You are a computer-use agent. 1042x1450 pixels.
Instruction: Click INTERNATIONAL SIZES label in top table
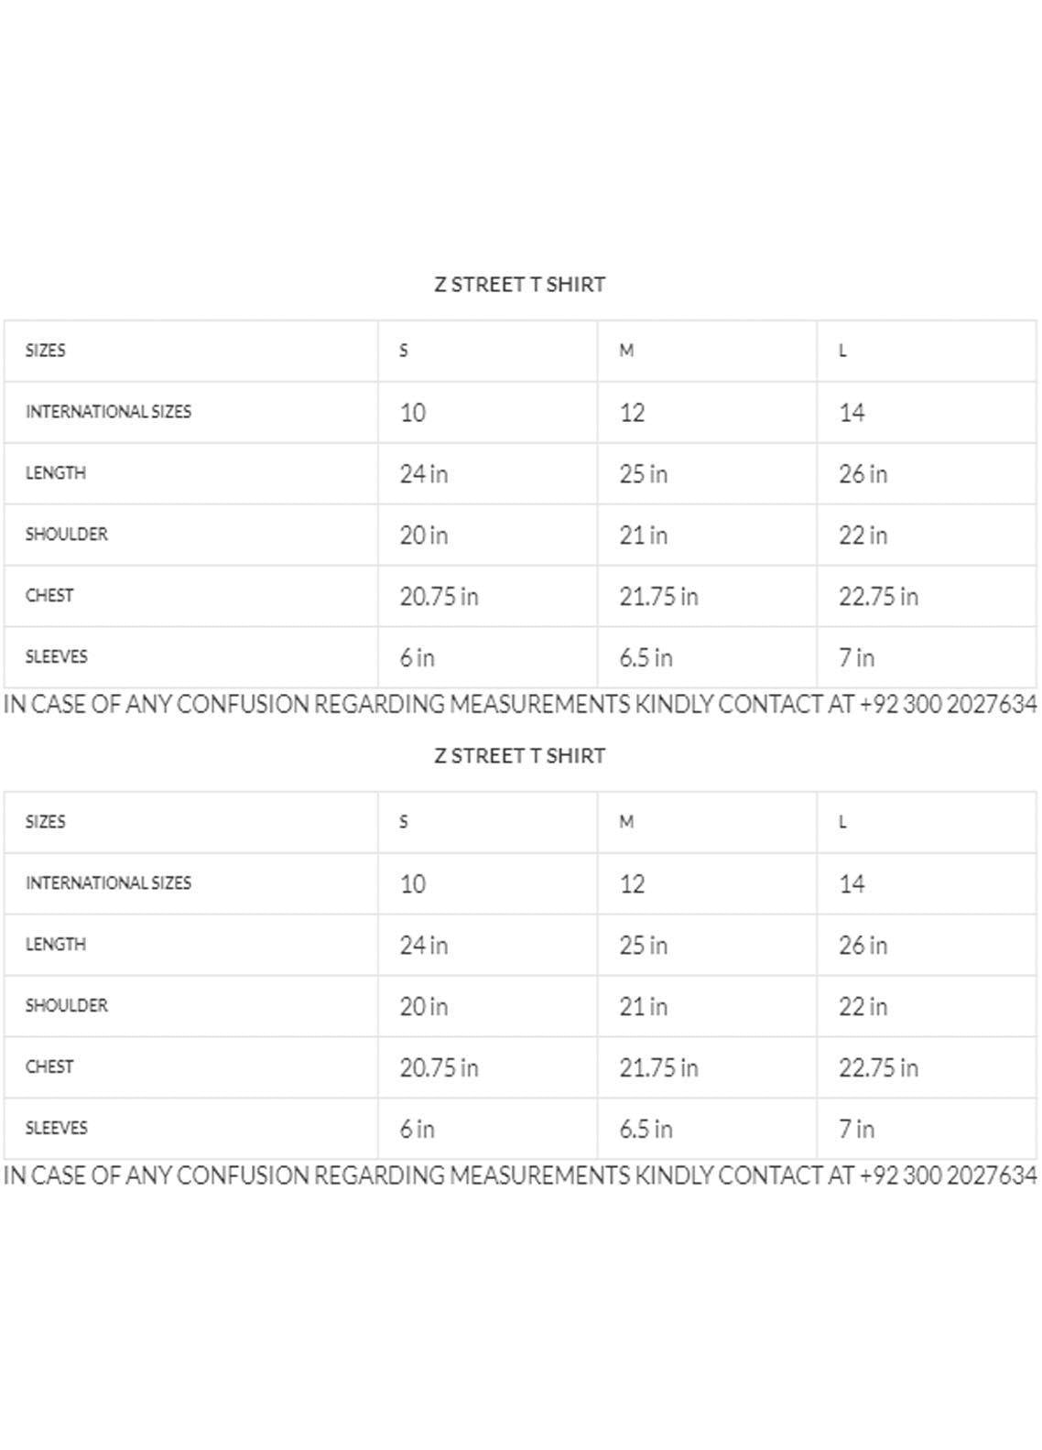coord(108,412)
